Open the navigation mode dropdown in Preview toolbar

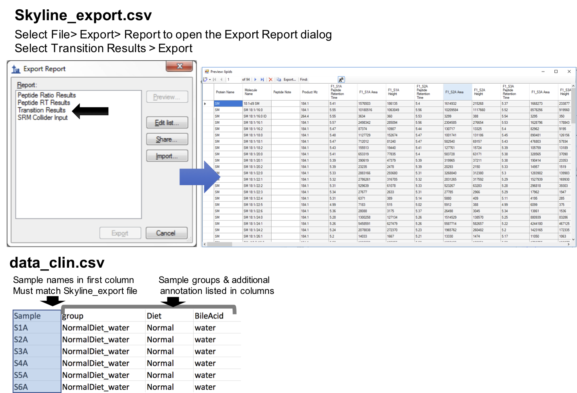click(x=207, y=80)
